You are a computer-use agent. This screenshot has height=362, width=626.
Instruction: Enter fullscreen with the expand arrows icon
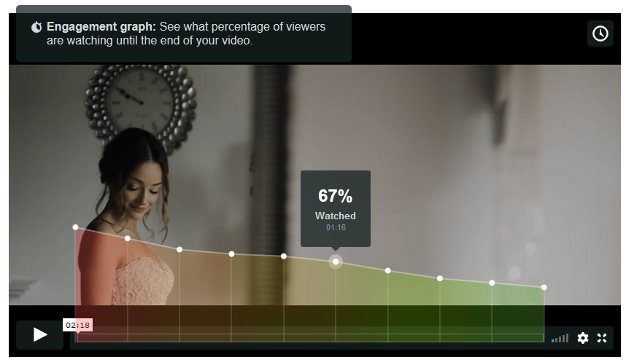(x=602, y=338)
